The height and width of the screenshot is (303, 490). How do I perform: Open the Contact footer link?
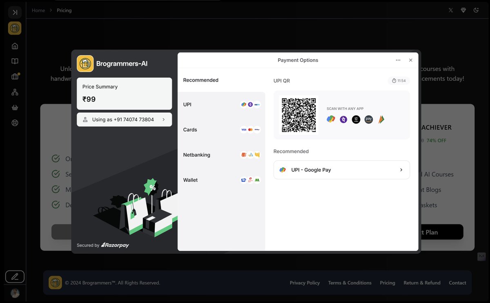click(x=457, y=283)
